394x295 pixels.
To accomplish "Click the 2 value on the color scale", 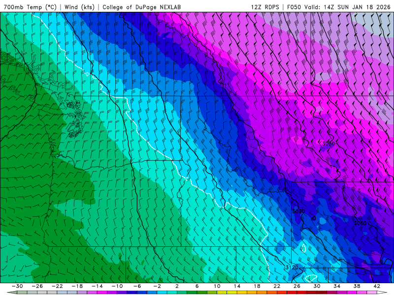I will pos(177,286).
